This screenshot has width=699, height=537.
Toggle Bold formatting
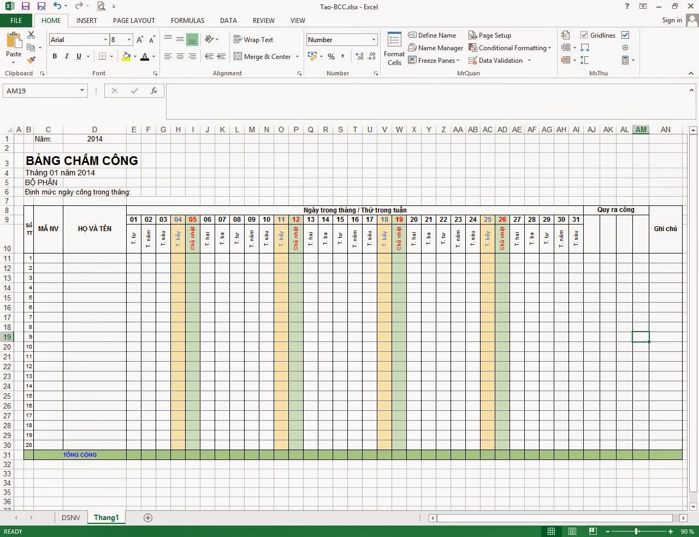[x=55, y=56]
